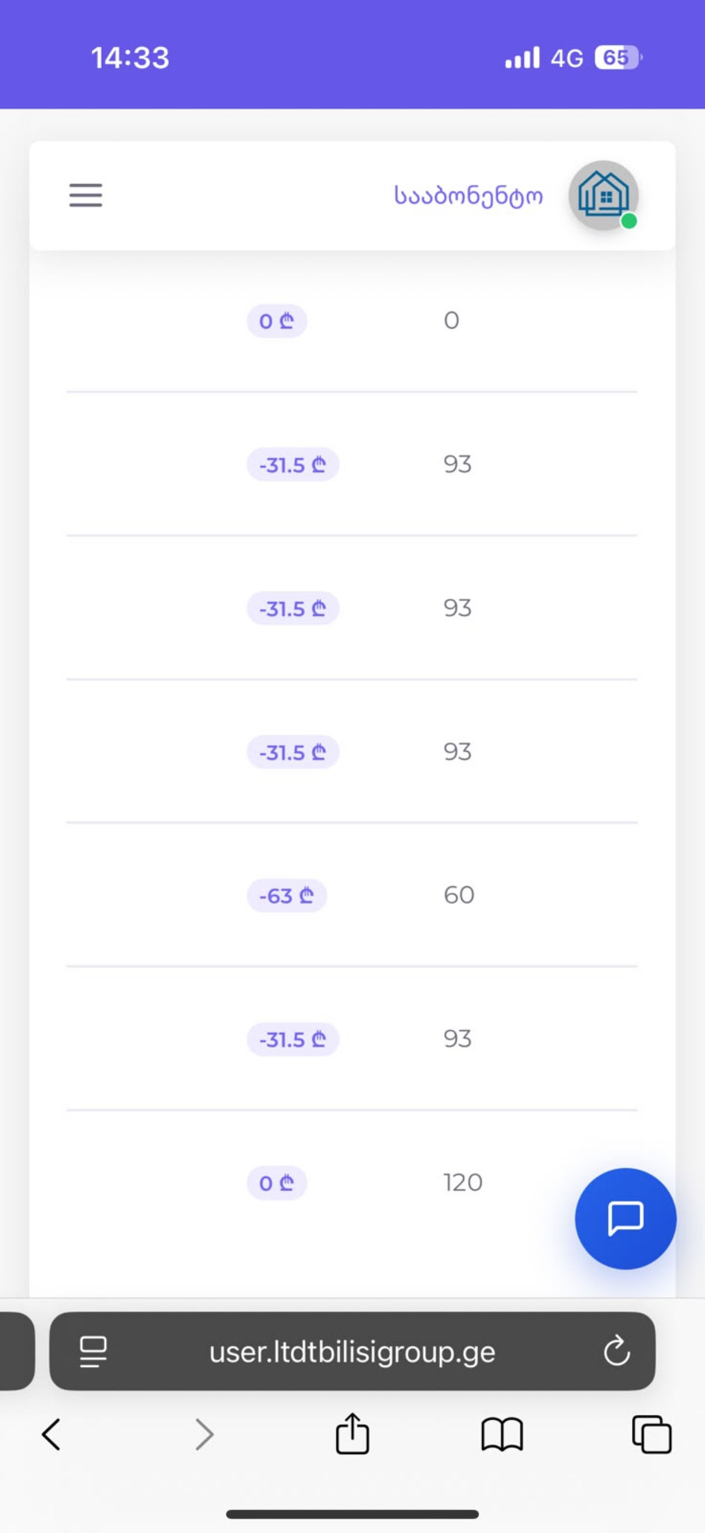Open the საабონენტო link
The image size is (705, 1533).
pyautogui.click(x=468, y=195)
